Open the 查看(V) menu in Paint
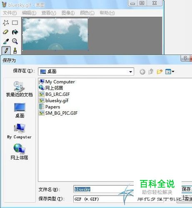 (49, 13)
